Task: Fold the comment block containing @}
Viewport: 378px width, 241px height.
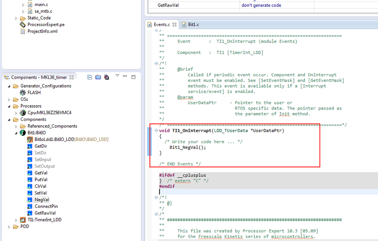Action: tap(156, 197)
